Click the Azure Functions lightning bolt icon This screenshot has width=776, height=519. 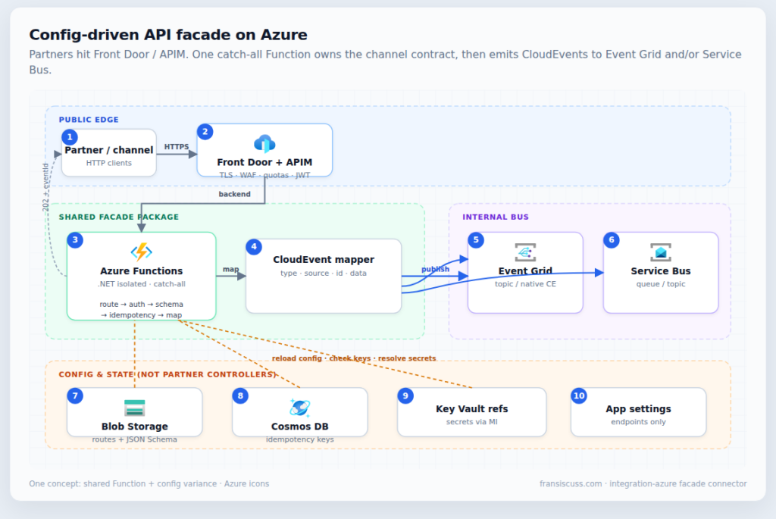pyautogui.click(x=142, y=252)
